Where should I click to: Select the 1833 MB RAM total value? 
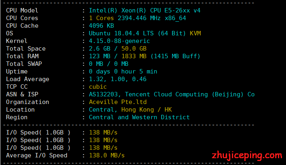pyautogui.click(x=134, y=56)
